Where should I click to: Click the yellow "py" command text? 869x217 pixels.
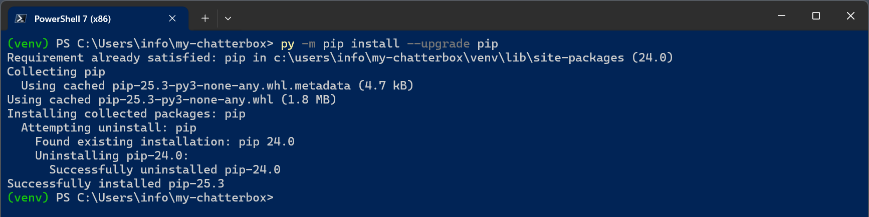coord(287,44)
